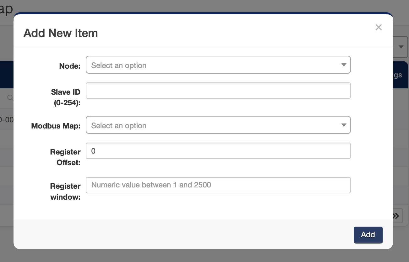
Task: Open the Node dropdown
Action: point(218,65)
